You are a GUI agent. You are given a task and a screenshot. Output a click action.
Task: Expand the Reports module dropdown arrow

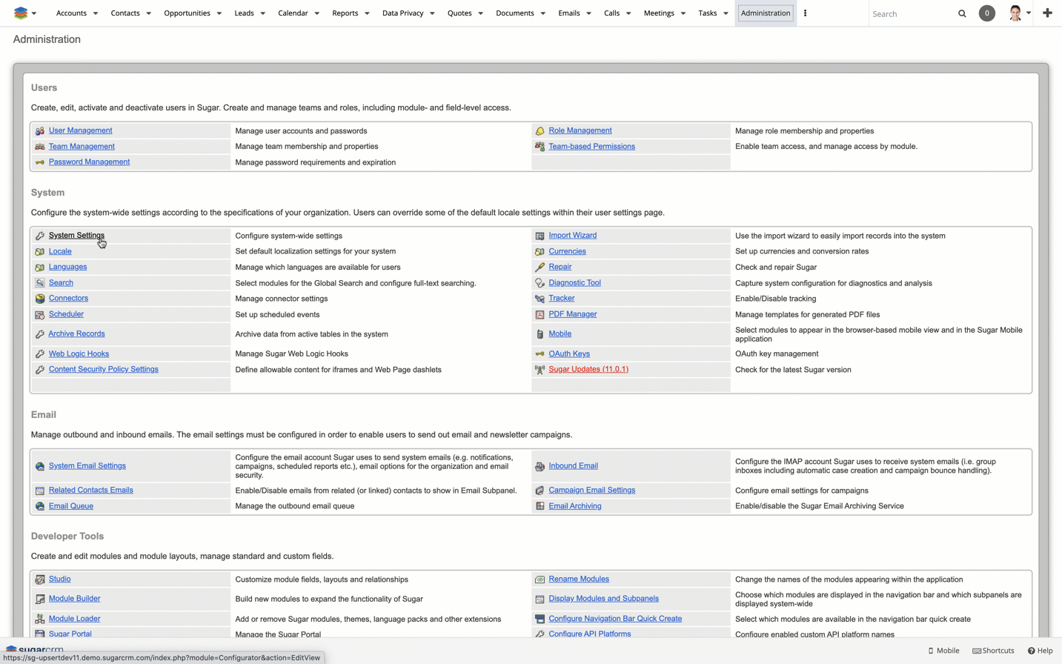pos(367,13)
